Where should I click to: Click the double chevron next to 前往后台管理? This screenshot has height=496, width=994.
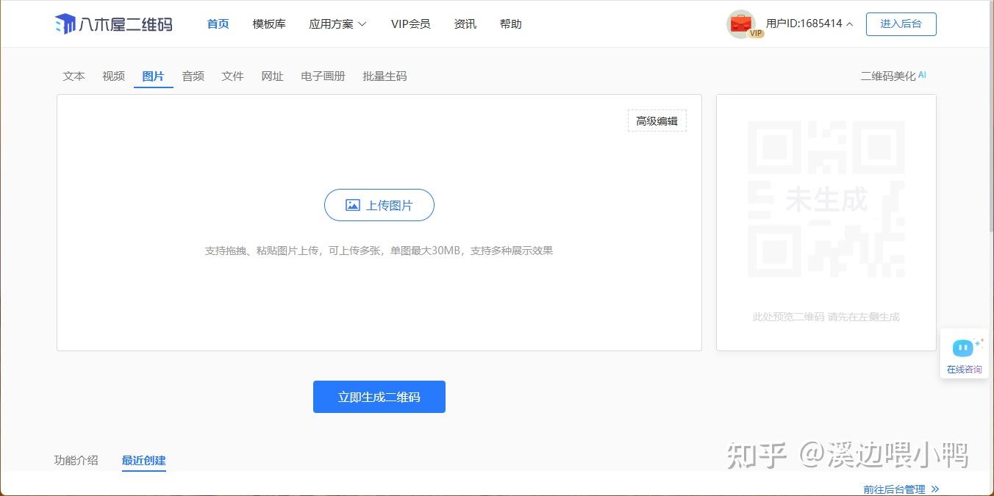click(934, 489)
